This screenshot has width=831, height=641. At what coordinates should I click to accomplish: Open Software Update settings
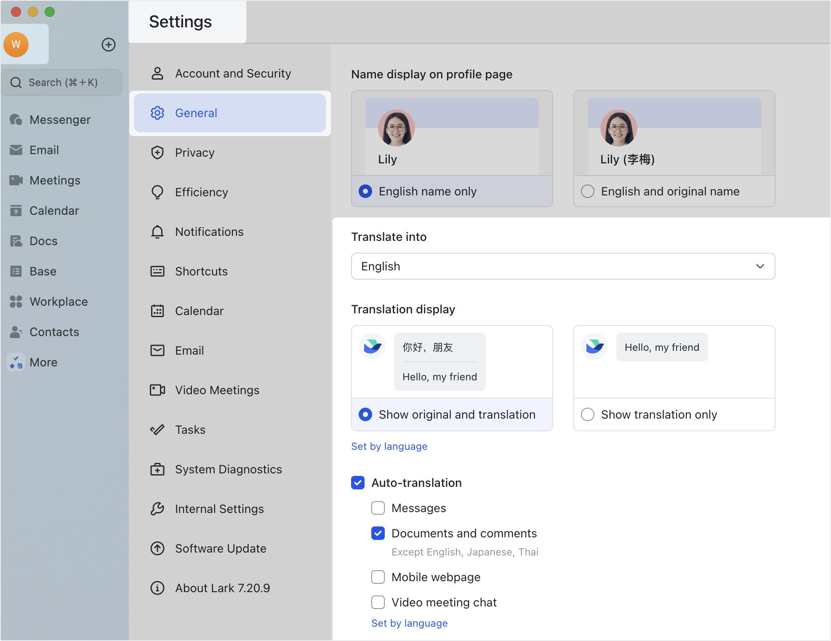pyautogui.click(x=220, y=548)
